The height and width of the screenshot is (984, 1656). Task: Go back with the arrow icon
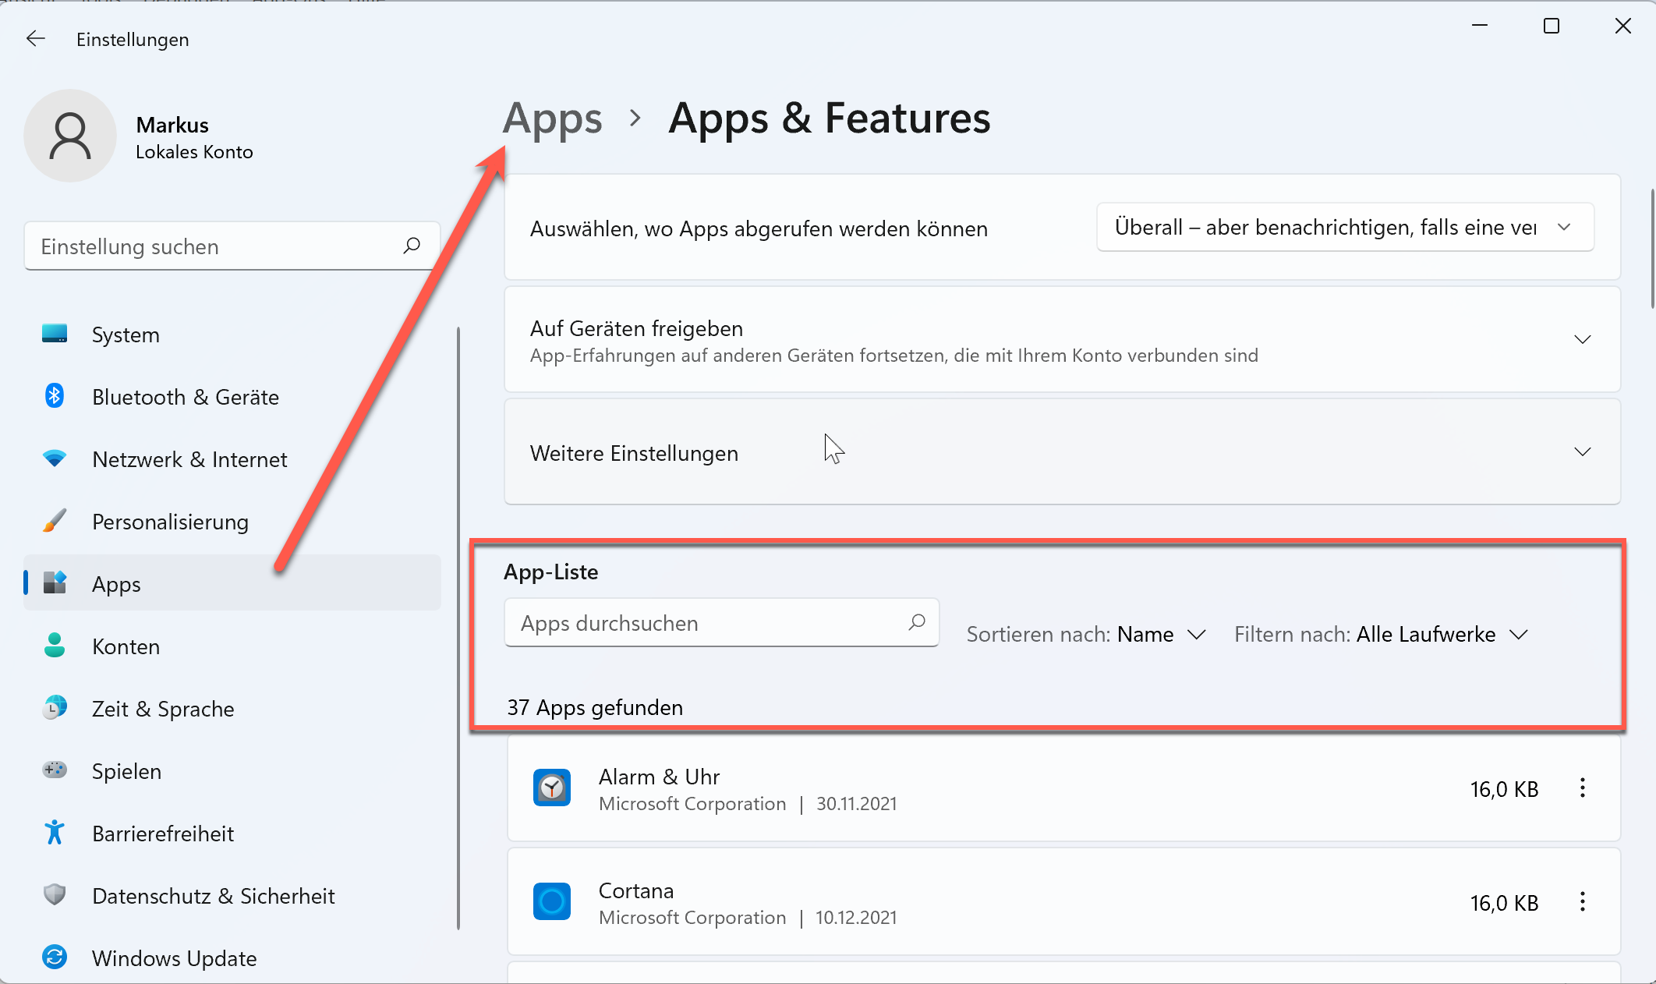pos(36,38)
